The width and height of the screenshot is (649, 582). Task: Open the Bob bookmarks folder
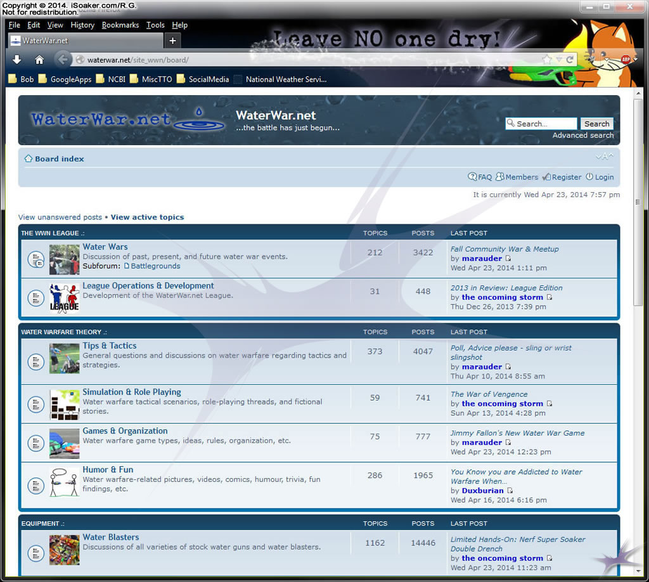21,79
